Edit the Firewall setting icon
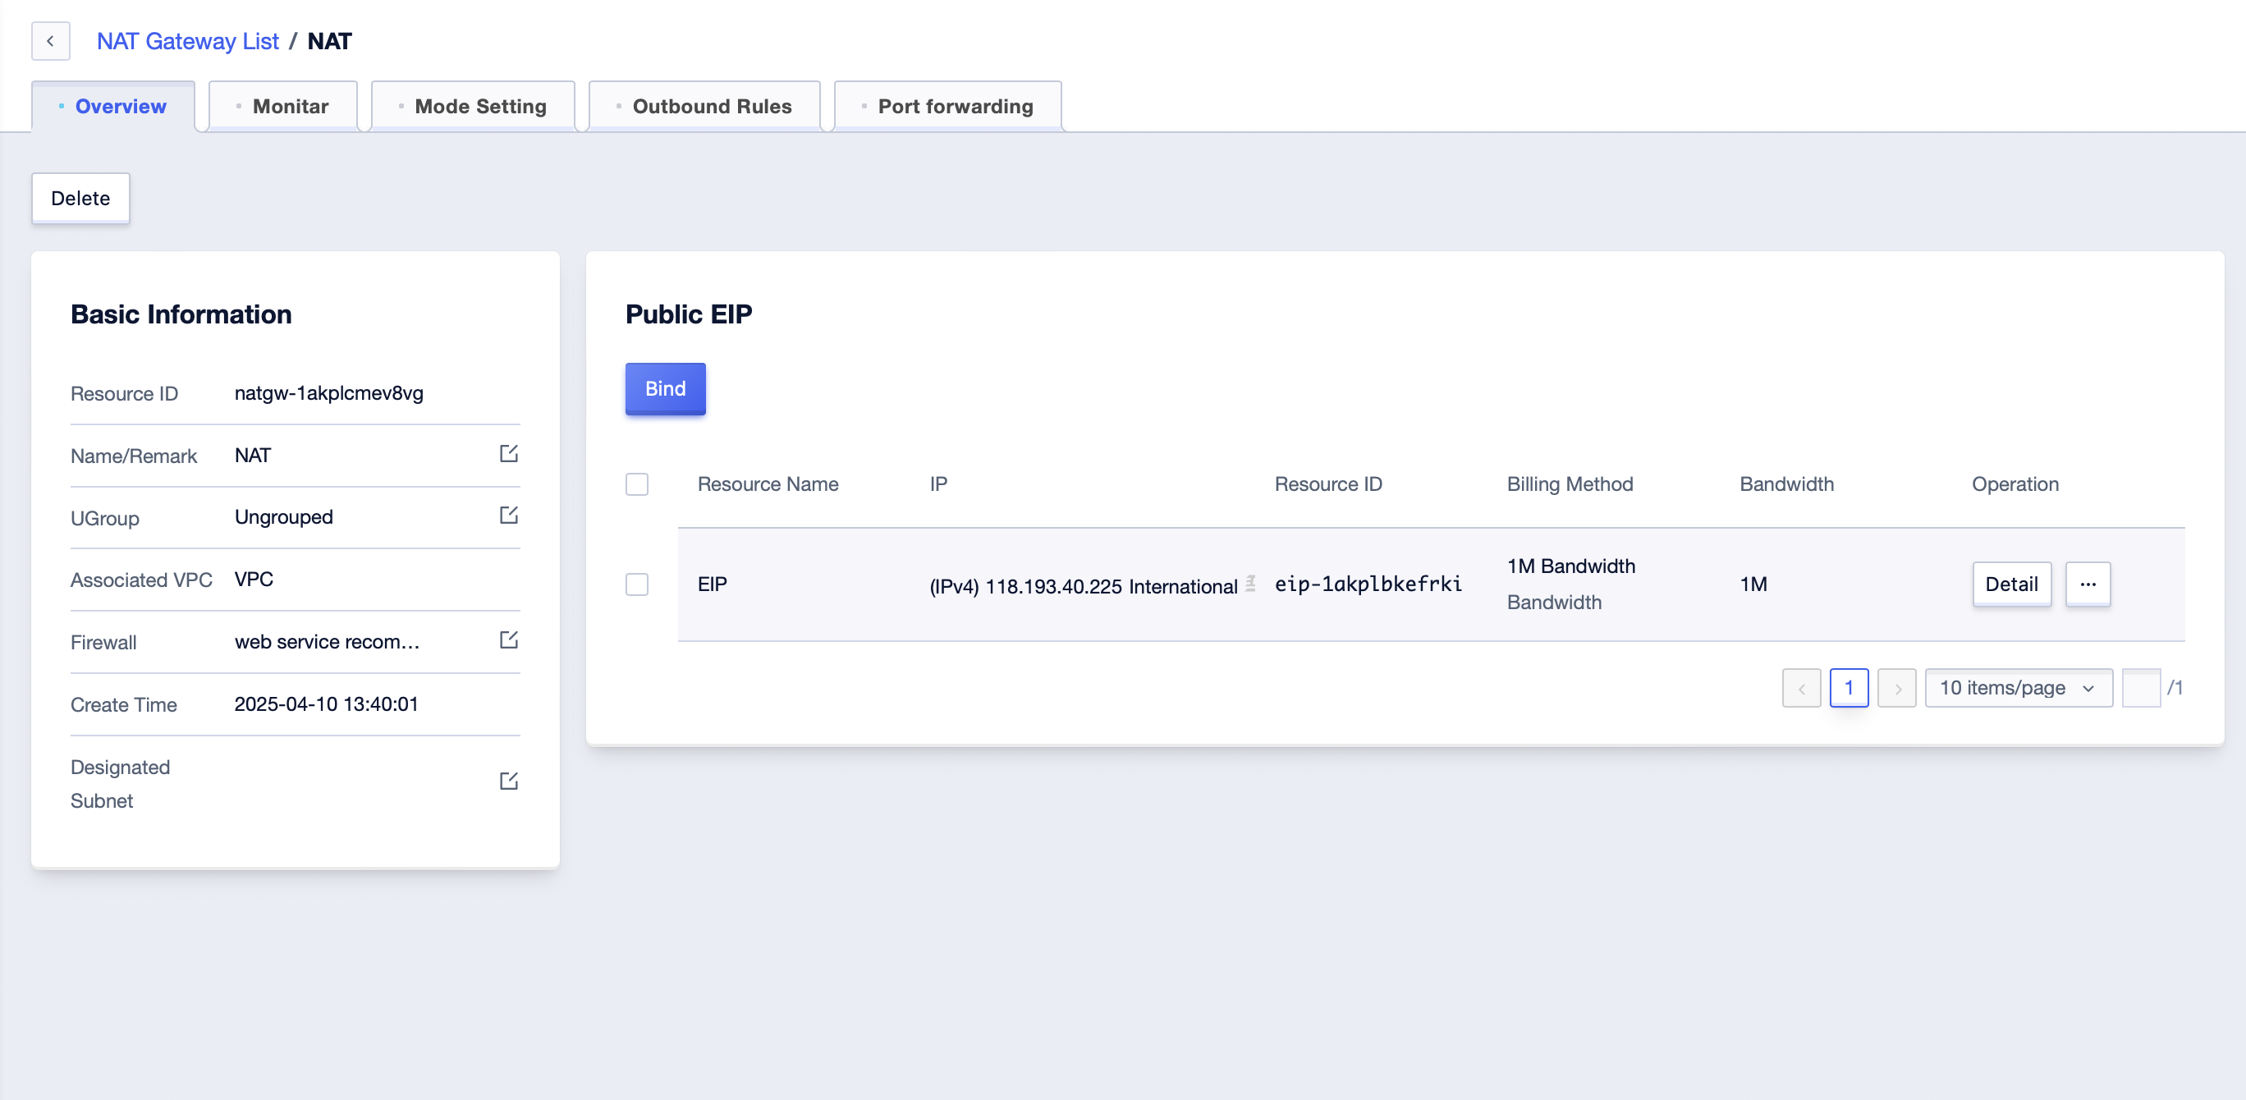2246x1100 pixels. 508,639
